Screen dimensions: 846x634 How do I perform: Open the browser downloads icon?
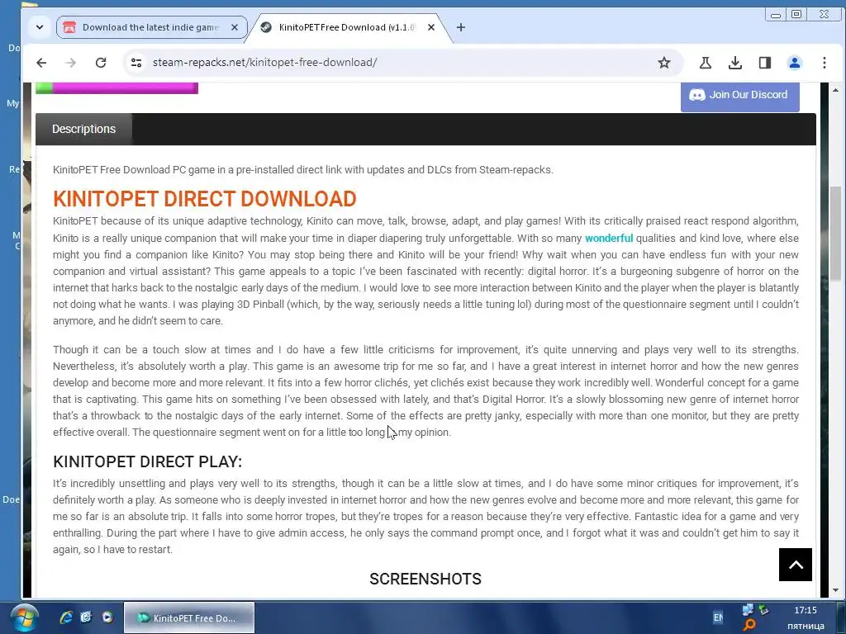[734, 63]
